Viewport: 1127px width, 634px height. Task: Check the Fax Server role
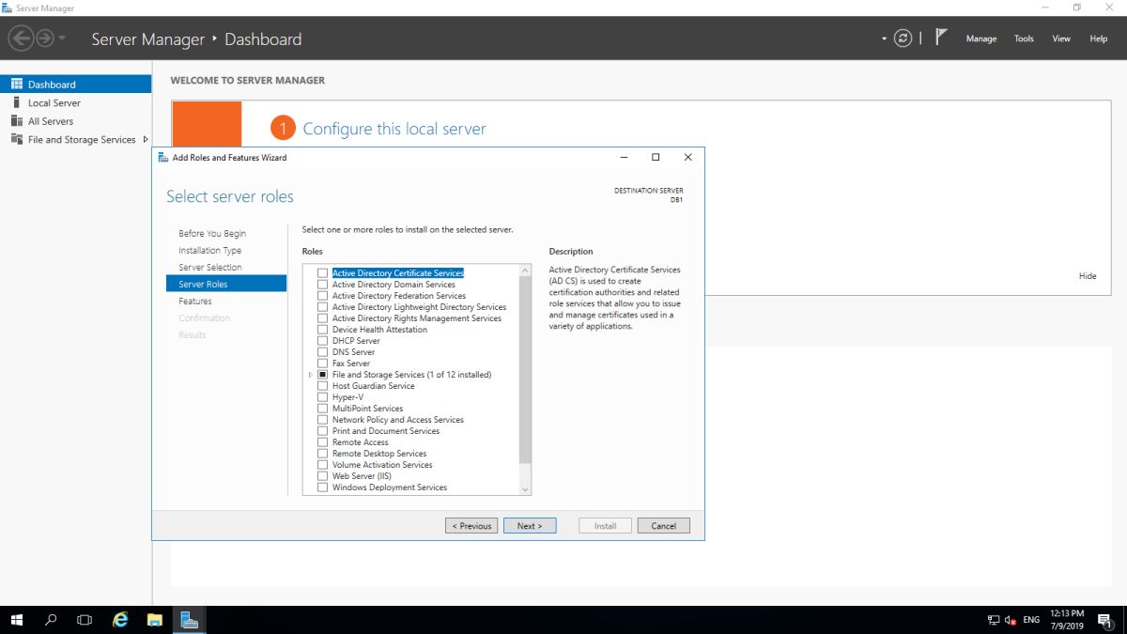tap(323, 363)
